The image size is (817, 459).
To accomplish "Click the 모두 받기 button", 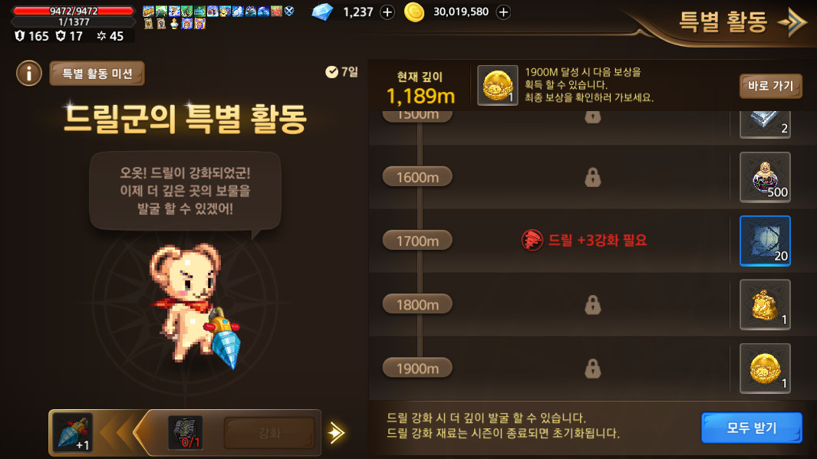I will click(x=751, y=428).
